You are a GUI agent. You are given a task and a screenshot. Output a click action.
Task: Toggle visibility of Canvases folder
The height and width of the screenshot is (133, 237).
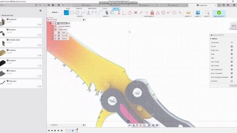pos(56,35)
